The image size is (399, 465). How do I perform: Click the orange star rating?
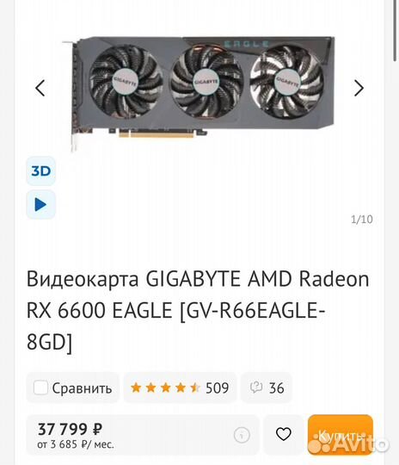click(165, 387)
